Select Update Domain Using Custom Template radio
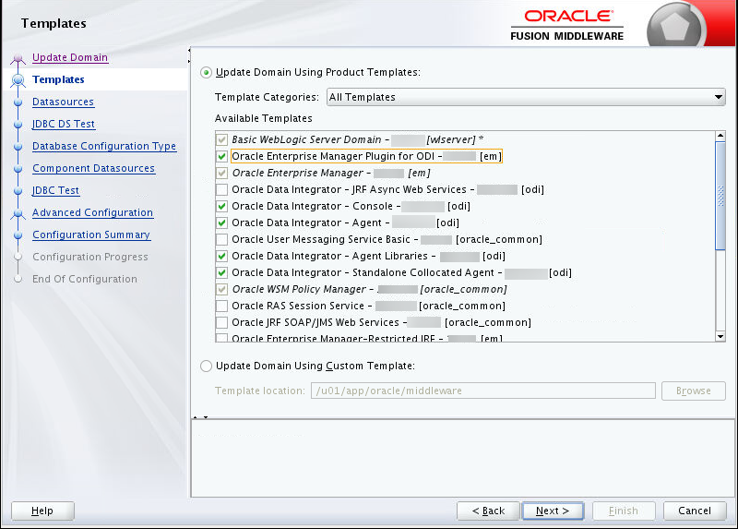 pyautogui.click(x=206, y=366)
